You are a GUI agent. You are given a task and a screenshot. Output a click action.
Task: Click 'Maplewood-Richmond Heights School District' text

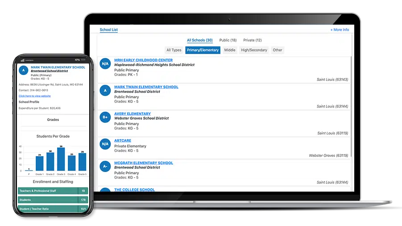coord(154,65)
